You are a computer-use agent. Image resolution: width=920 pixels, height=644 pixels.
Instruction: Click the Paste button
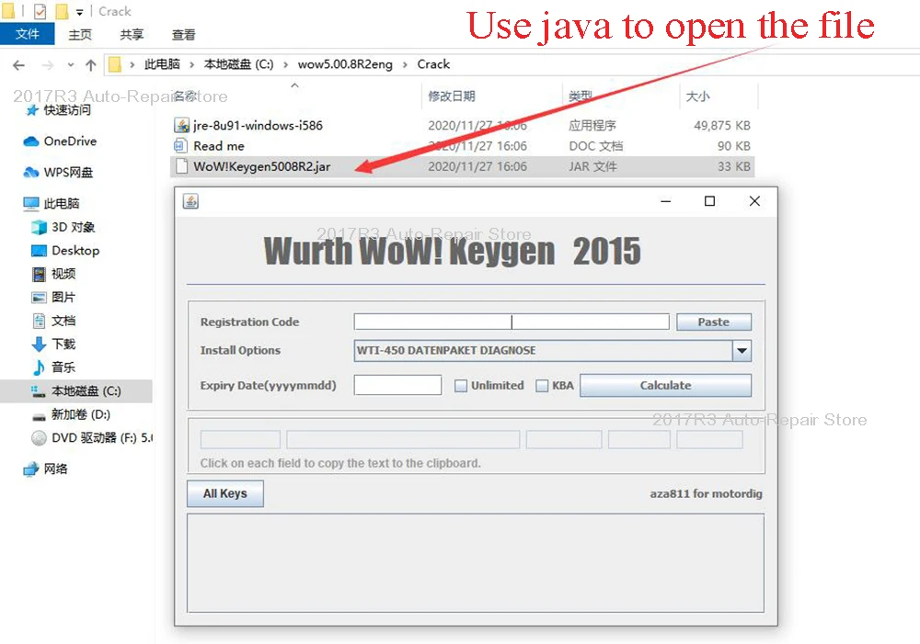pyautogui.click(x=714, y=322)
